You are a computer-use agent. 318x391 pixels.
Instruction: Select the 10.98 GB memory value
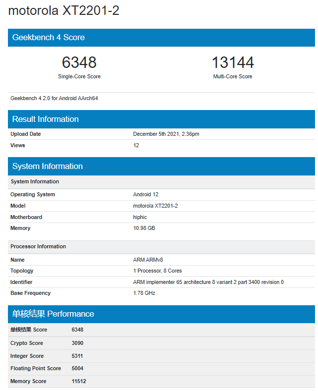[x=144, y=228]
